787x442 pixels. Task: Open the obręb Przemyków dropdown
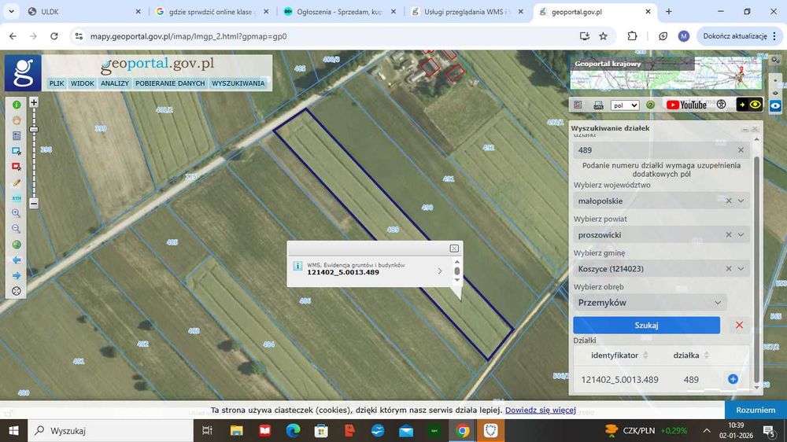click(650, 303)
